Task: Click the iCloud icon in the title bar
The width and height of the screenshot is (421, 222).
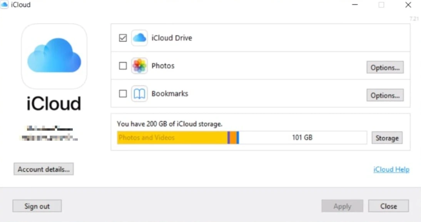Action: [x=4, y=5]
